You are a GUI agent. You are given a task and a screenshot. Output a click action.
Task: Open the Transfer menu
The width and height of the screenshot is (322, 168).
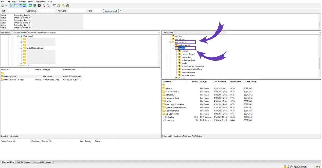tap(22, 2)
